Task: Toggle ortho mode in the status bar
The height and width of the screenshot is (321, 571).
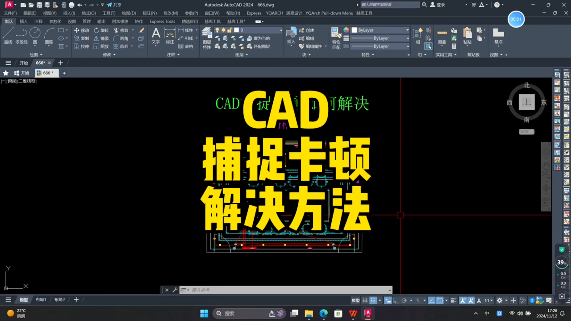Action: pyautogui.click(x=396, y=300)
